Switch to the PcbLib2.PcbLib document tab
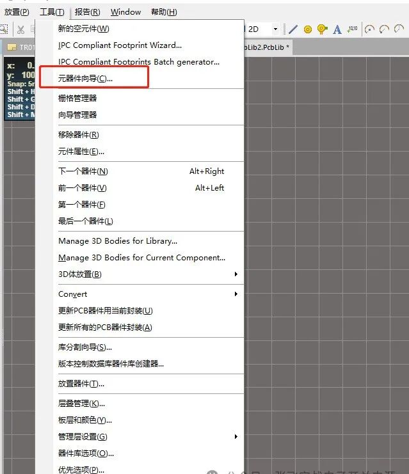 [268, 47]
